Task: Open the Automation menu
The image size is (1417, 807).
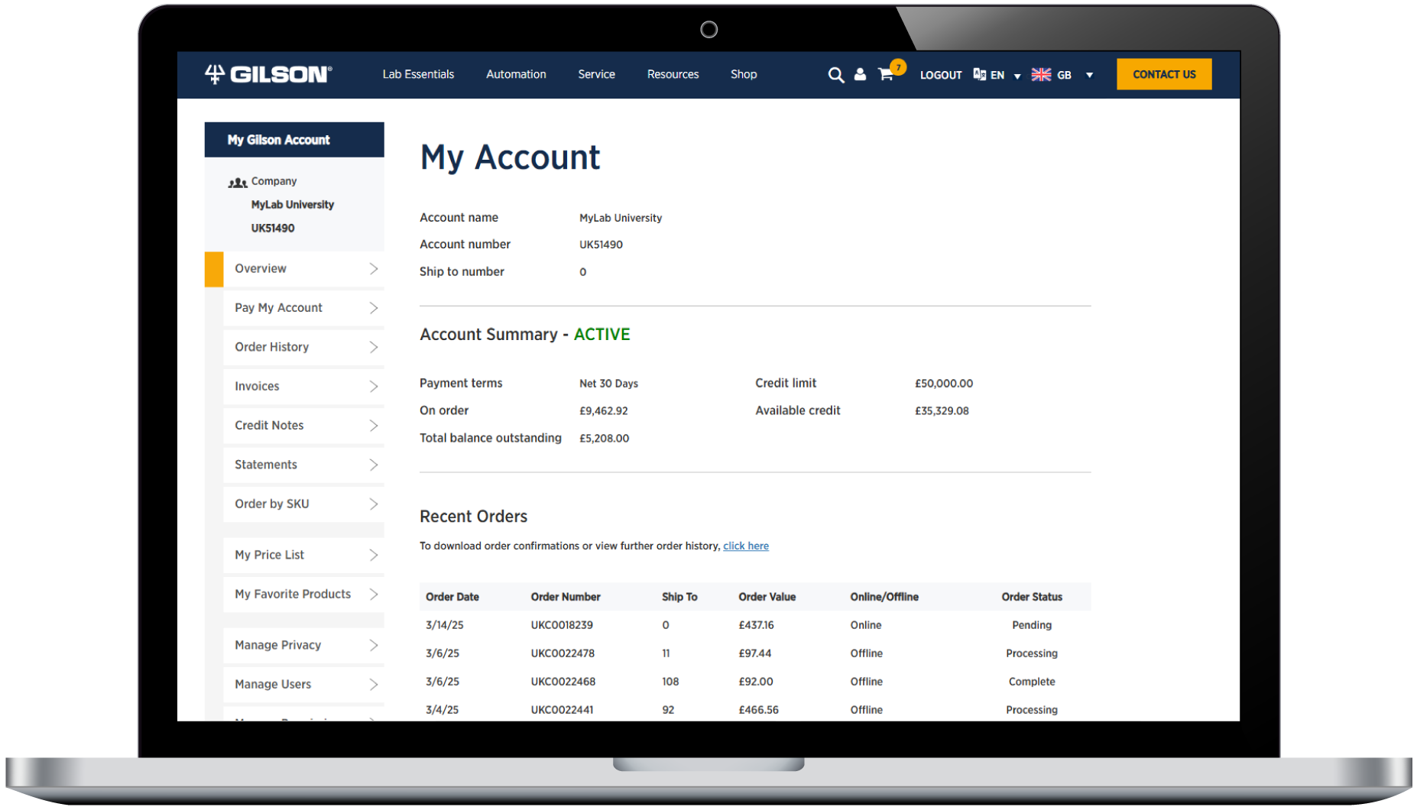Action: 516,74
